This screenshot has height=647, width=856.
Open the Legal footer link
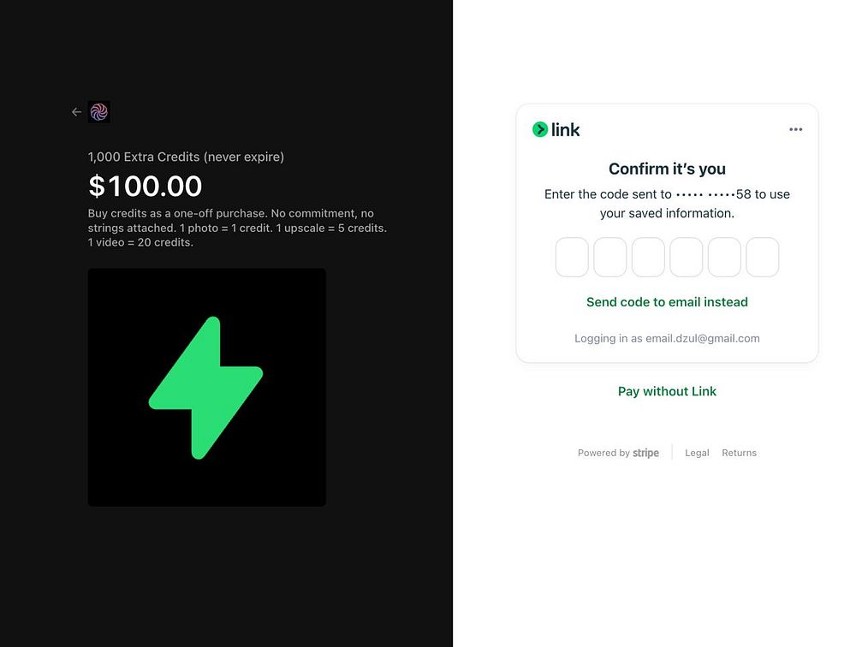(x=697, y=453)
